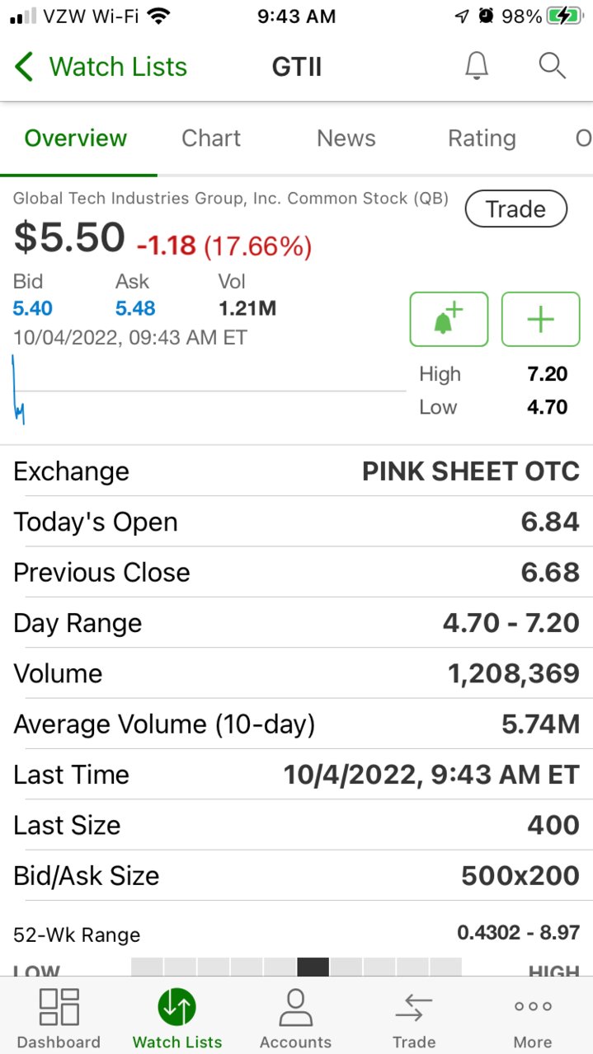Go back via the Watch Lists chevron

click(101, 67)
